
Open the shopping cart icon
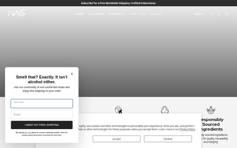[227, 14]
